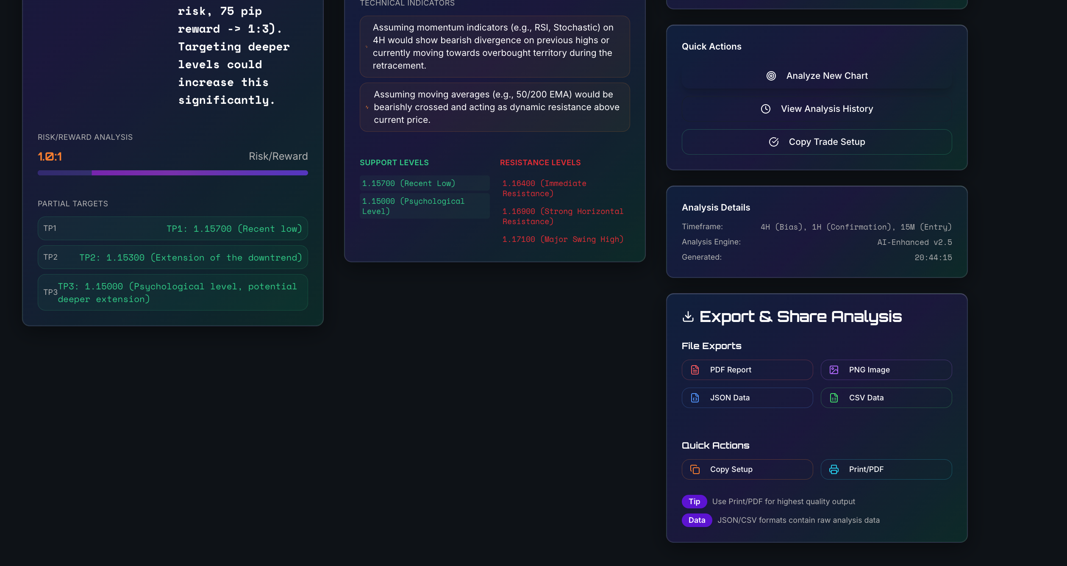
Task: Click the 1.15700 Recent Low support level
Action: [424, 183]
